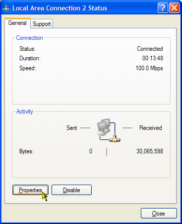Image resolution: width=182 pixels, height=224 pixels.
Task: Click the Activity group heading
Action: pyautogui.click(x=25, y=112)
